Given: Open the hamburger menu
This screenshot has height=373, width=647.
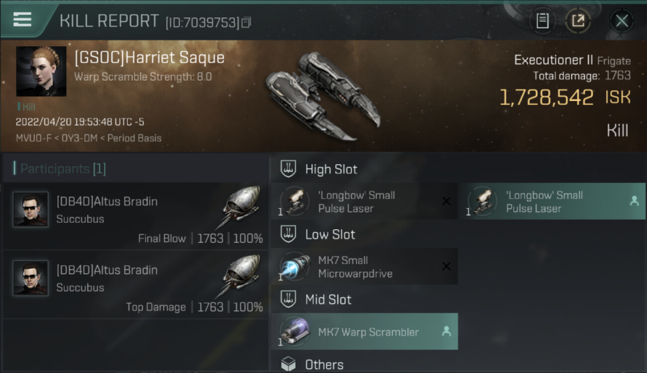Looking at the screenshot, I should click(x=22, y=19).
